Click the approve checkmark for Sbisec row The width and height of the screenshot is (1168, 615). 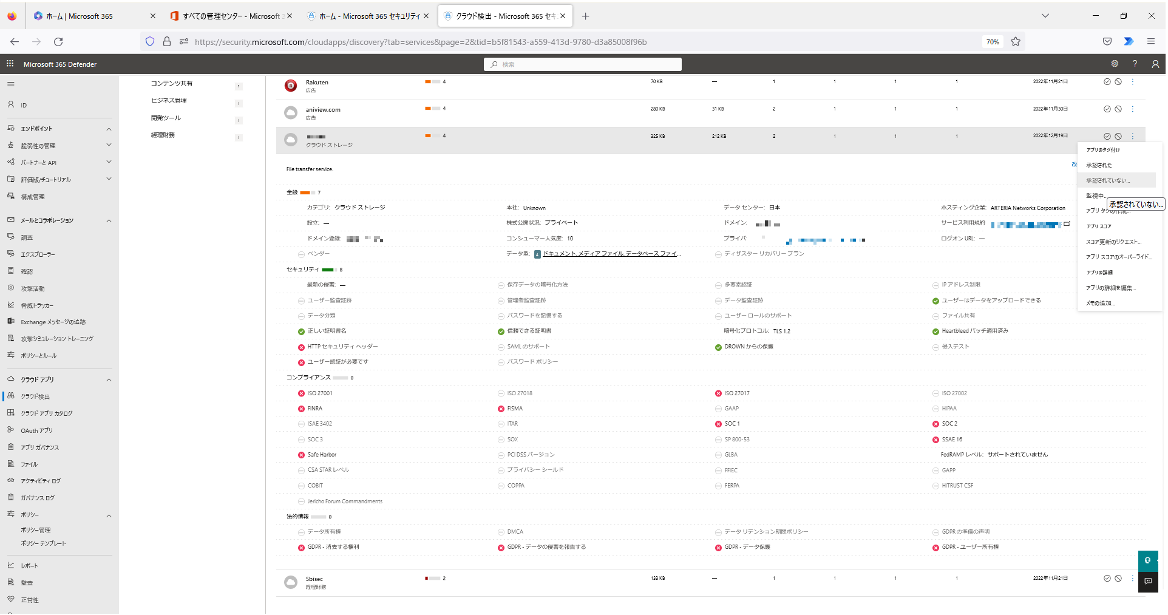(x=1107, y=579)
